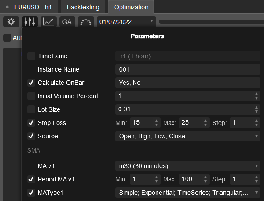264x201 pixels.
Task: Click the speedometer gauge icon
Action: pos(86,22)
